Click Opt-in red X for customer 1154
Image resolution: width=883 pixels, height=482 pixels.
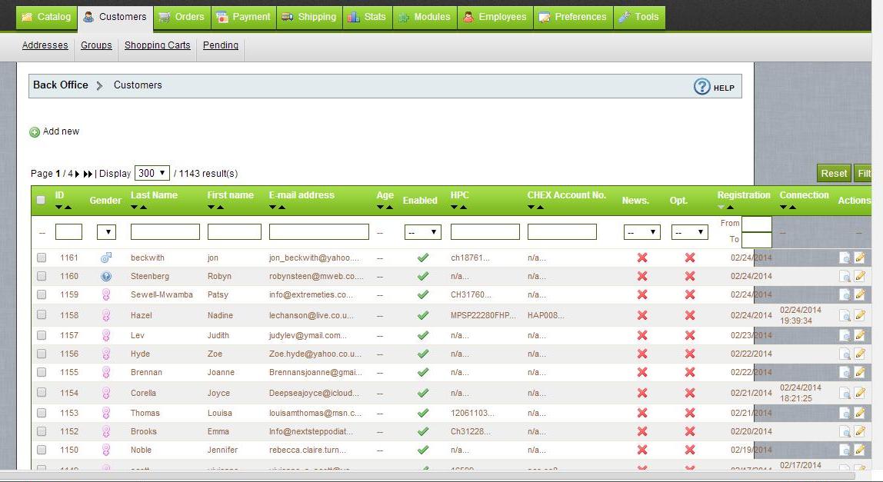tap(690, 393)
